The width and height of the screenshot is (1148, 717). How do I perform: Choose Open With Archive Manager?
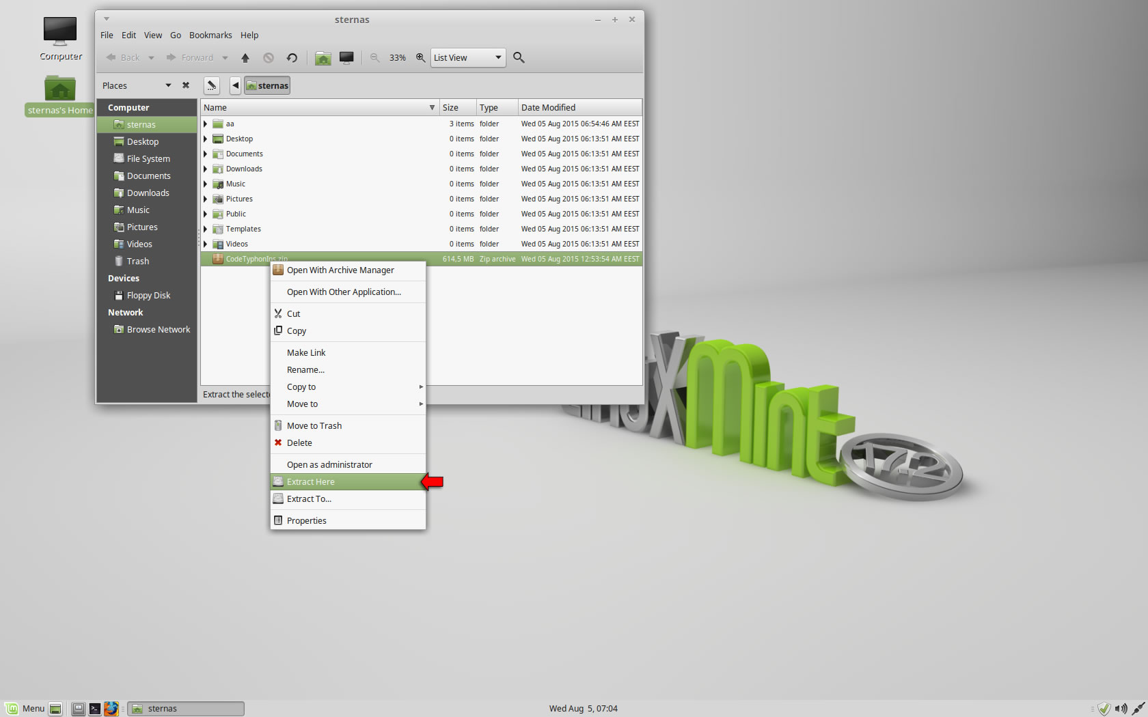click(348, 270)
